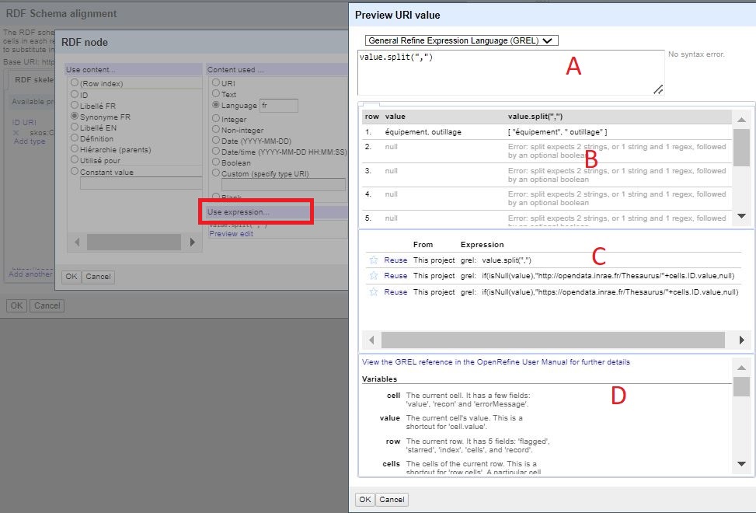
Task: Click left scroll arrow in expression history
Action: [372, 340]
